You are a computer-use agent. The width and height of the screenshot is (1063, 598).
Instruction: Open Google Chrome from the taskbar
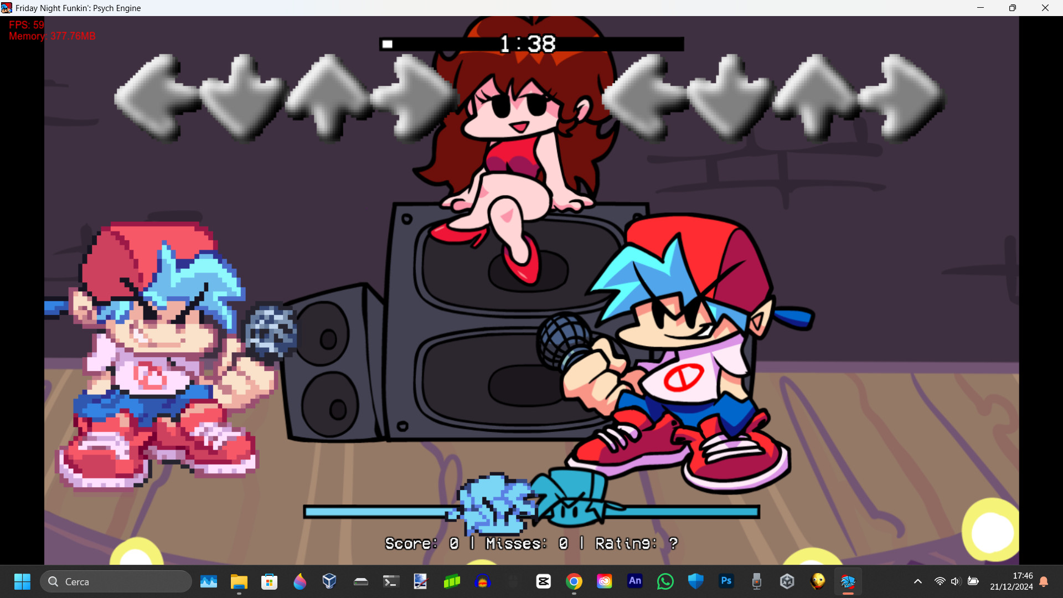[x=574, y=581]
